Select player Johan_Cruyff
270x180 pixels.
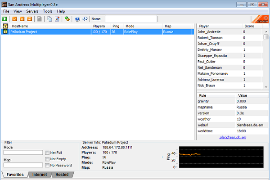coord(230,44)
